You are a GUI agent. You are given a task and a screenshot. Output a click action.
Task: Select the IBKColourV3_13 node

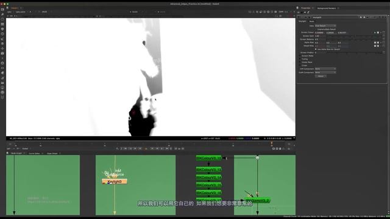208,170
